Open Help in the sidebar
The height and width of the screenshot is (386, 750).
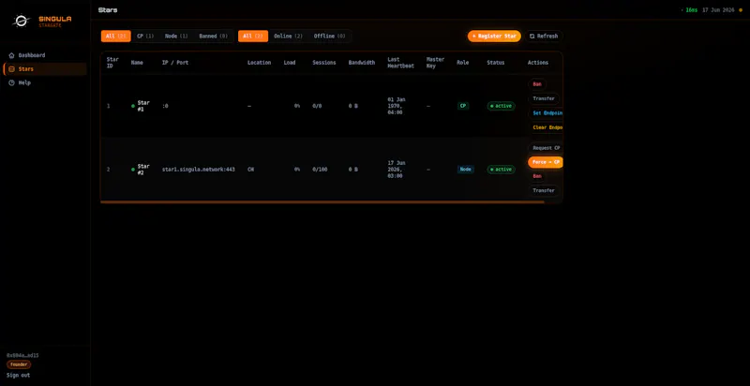click(x=45, y=82)
